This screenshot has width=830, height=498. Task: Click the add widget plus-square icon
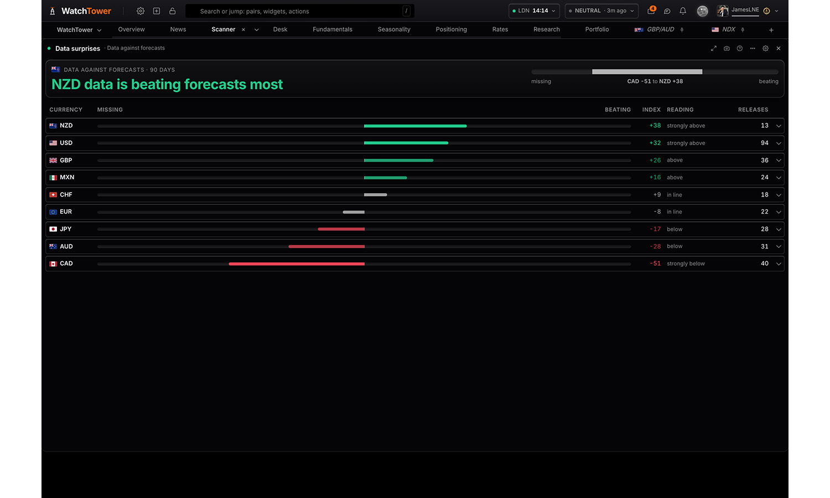157,11
